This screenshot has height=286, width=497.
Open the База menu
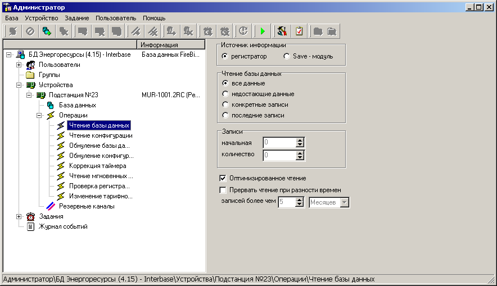[x=12, y=18]
